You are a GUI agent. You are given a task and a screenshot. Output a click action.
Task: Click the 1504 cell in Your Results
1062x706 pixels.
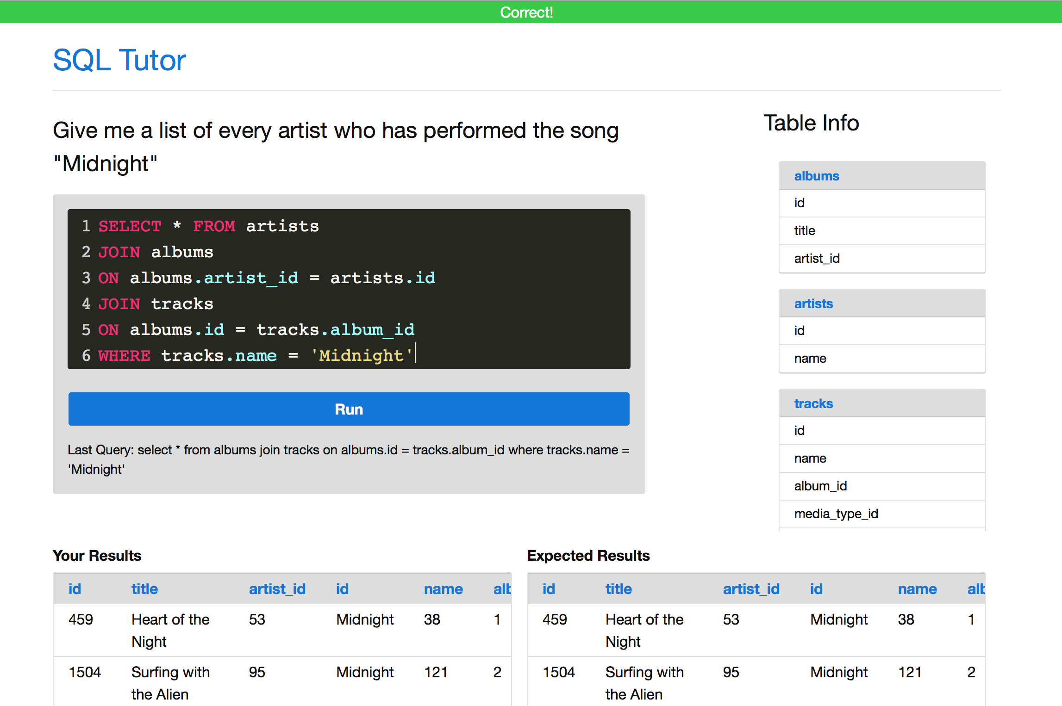(85, 672)
